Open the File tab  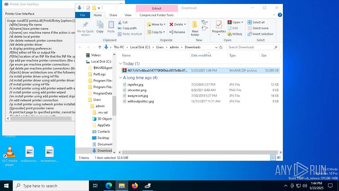[83, 15]
